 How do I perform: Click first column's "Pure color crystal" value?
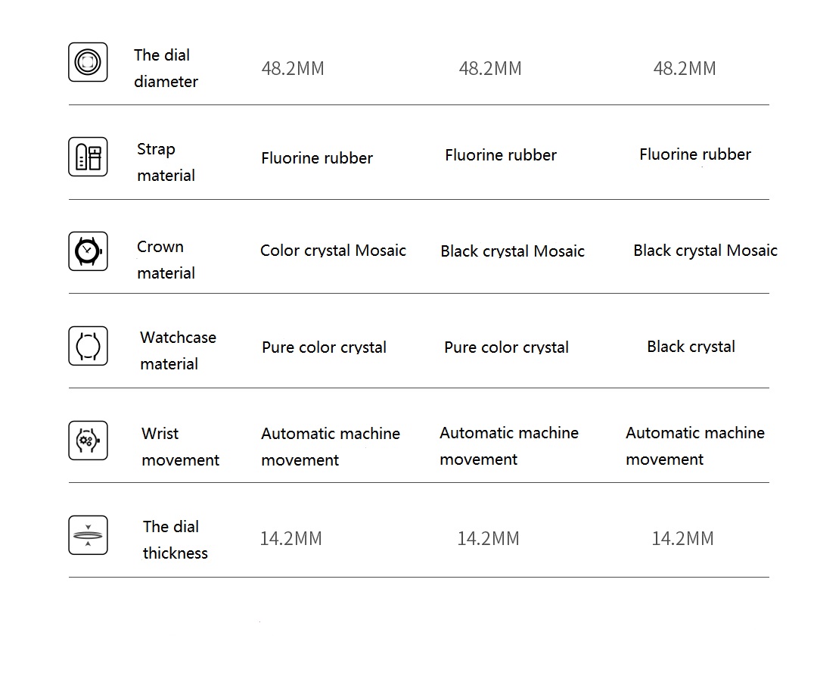click(x=324, y=347)
